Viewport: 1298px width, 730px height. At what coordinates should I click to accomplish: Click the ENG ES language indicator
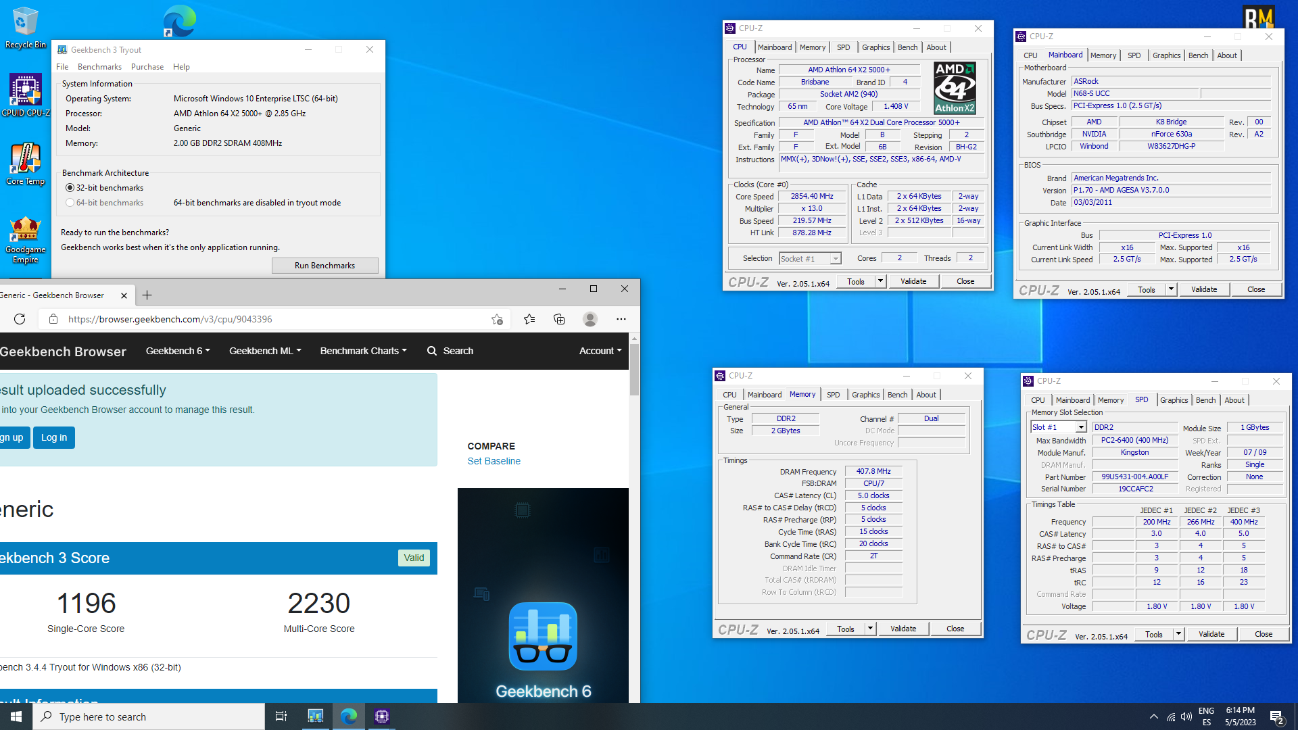point(1206,716)
